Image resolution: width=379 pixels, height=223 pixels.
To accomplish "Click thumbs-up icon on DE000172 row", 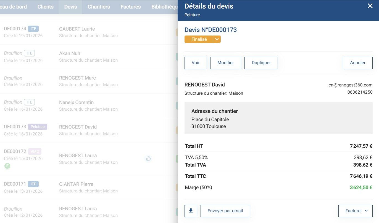I will click(x=149, y=159).
